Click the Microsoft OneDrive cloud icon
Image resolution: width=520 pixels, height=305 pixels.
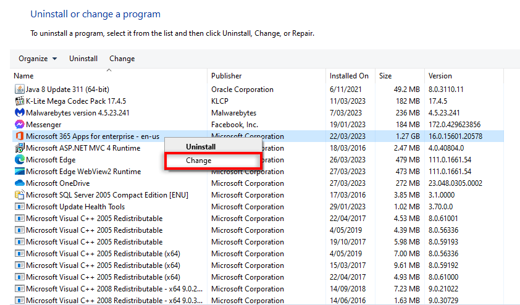pyautogui.click(x=19, y=183)
